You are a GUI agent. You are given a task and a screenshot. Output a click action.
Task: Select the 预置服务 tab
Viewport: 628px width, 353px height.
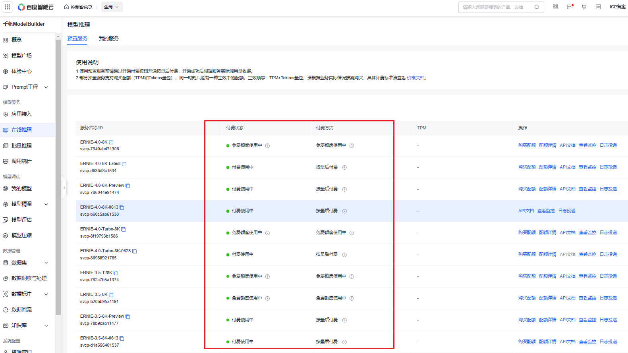pos(77,38)
